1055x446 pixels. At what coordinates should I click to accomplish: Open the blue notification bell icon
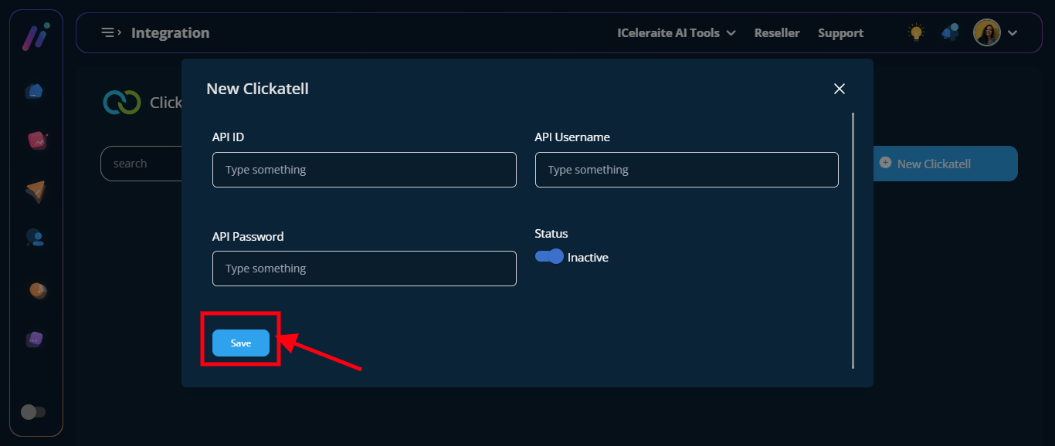pyautogui.click(x=950, y=32)
